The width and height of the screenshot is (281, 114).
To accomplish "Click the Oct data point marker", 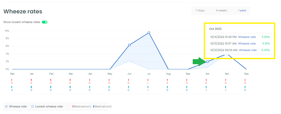I will coord(207,61).
